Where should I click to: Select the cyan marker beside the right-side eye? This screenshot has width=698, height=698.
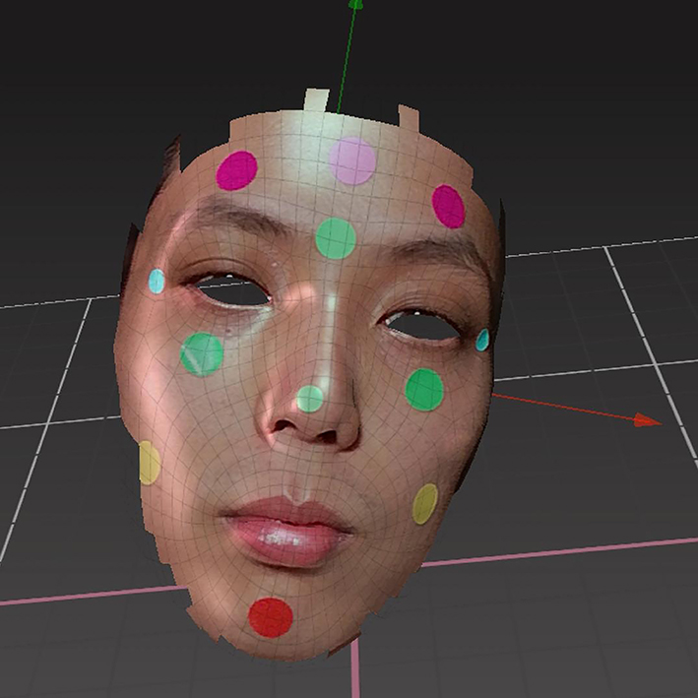point(482,341)
